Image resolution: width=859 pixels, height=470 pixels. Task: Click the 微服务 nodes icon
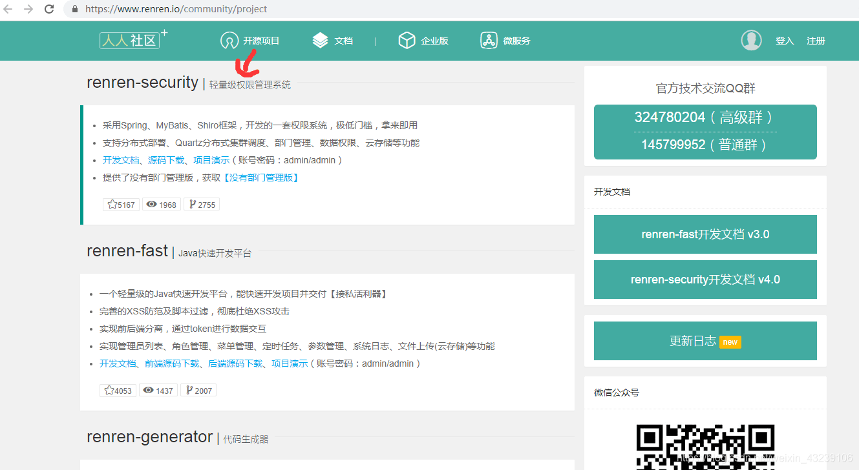click(489, 40)
